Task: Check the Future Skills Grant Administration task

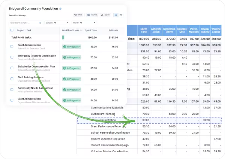Action: tap(12, 46)
